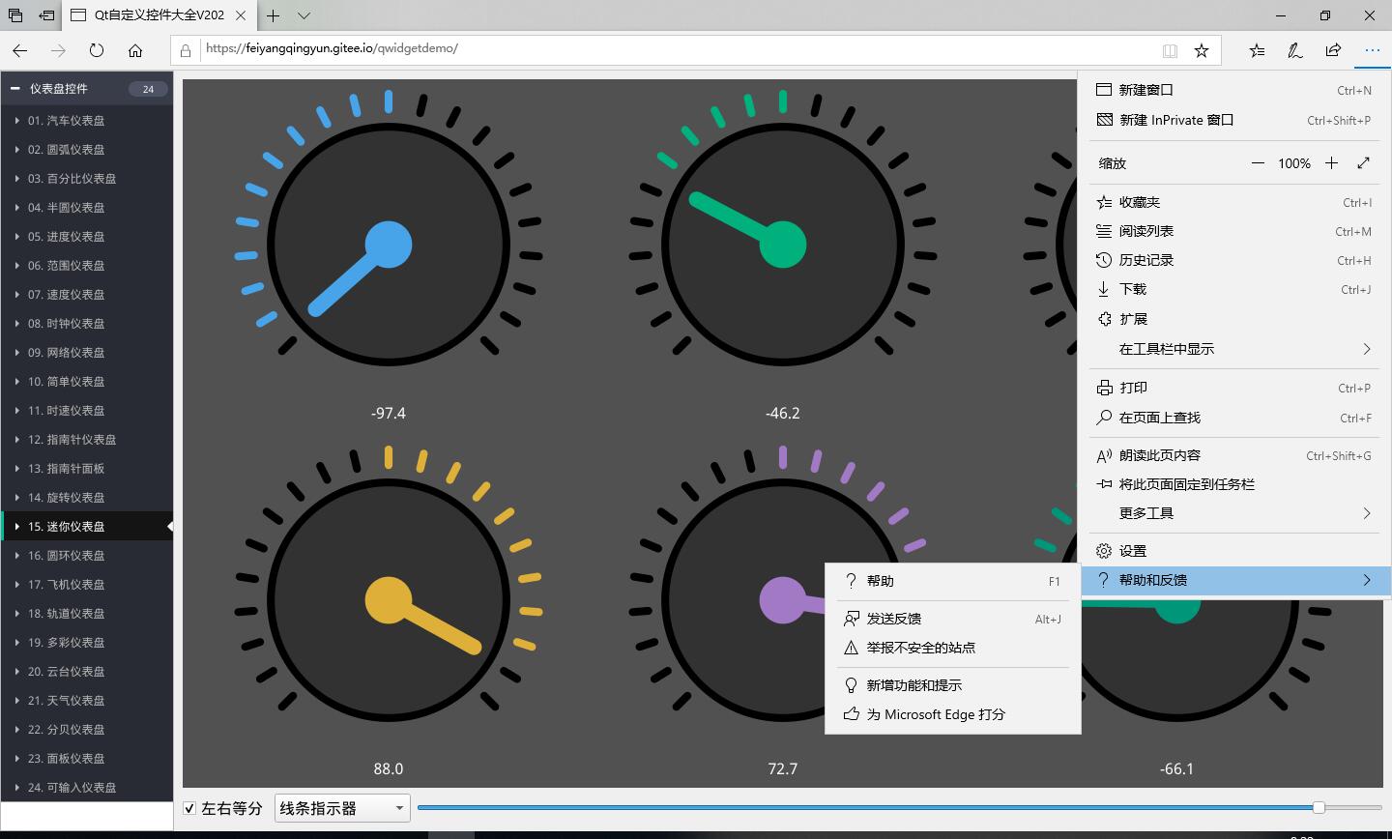Open reading view icon in address bar
Viewport: 1392px width, 839px height.
tap(1170, 50)
